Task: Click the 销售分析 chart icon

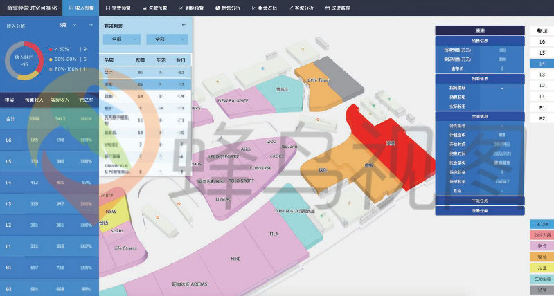Action: click(x=217, y=8)
